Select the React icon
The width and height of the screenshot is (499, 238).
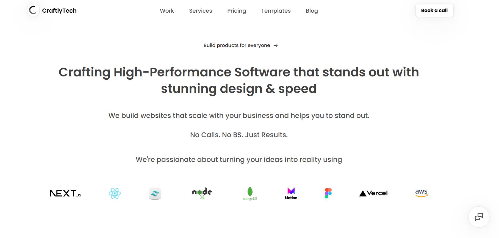pos(115,193)
